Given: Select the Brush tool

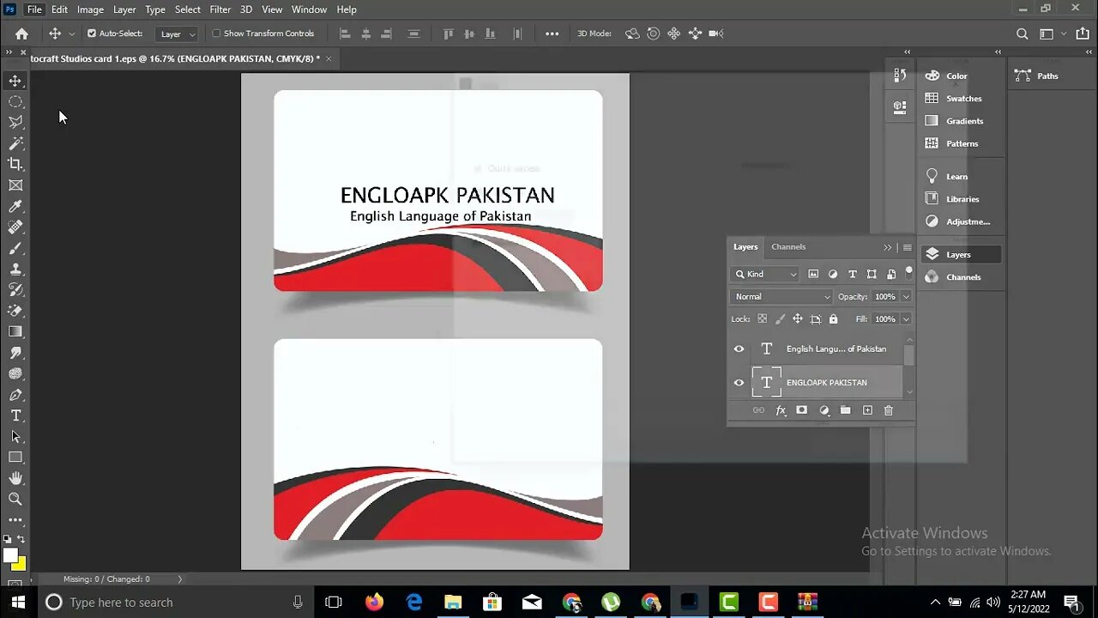Looking at the screenshot, I should click(x=15, y=248).
